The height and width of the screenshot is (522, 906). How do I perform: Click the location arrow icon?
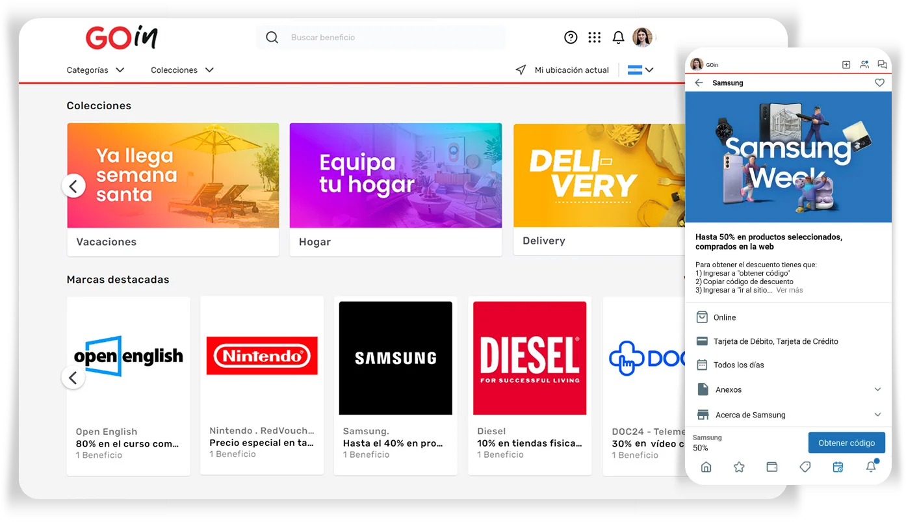521,70
